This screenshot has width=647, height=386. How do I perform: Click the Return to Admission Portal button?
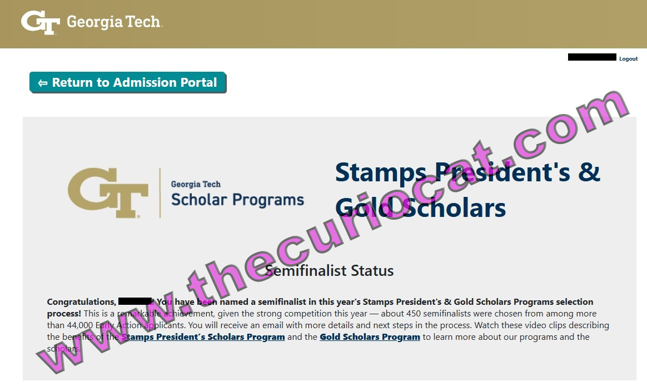coord(128,82)
